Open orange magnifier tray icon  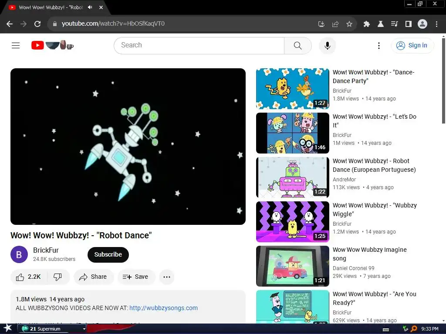(414, 329)
